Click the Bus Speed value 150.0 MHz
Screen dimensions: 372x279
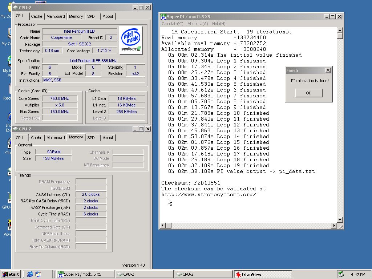coord(60,112)
